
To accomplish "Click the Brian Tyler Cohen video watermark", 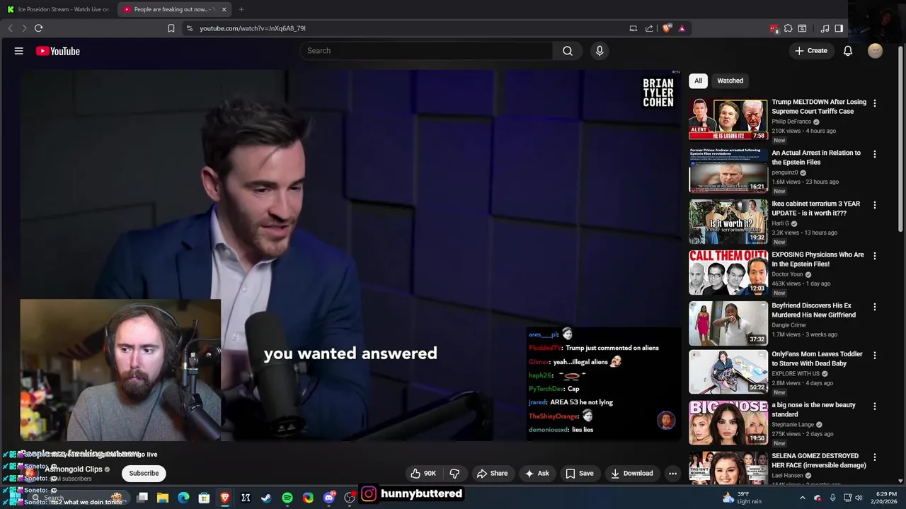I will [658, 93].
